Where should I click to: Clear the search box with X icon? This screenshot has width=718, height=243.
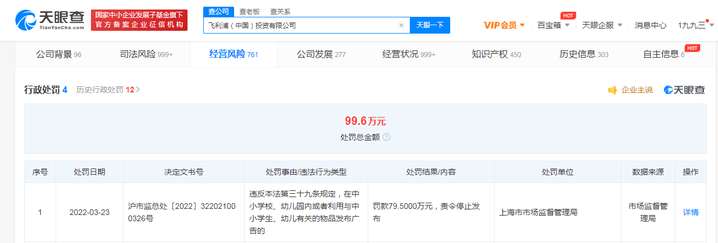coord(401,25)
